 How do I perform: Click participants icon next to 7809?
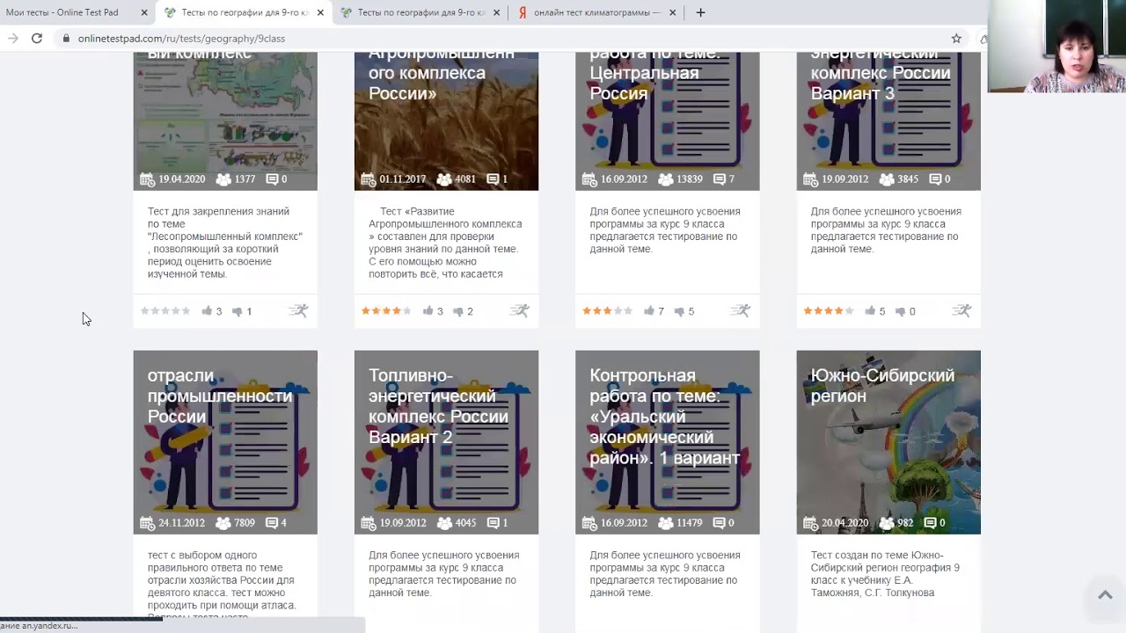coord(223,523)
